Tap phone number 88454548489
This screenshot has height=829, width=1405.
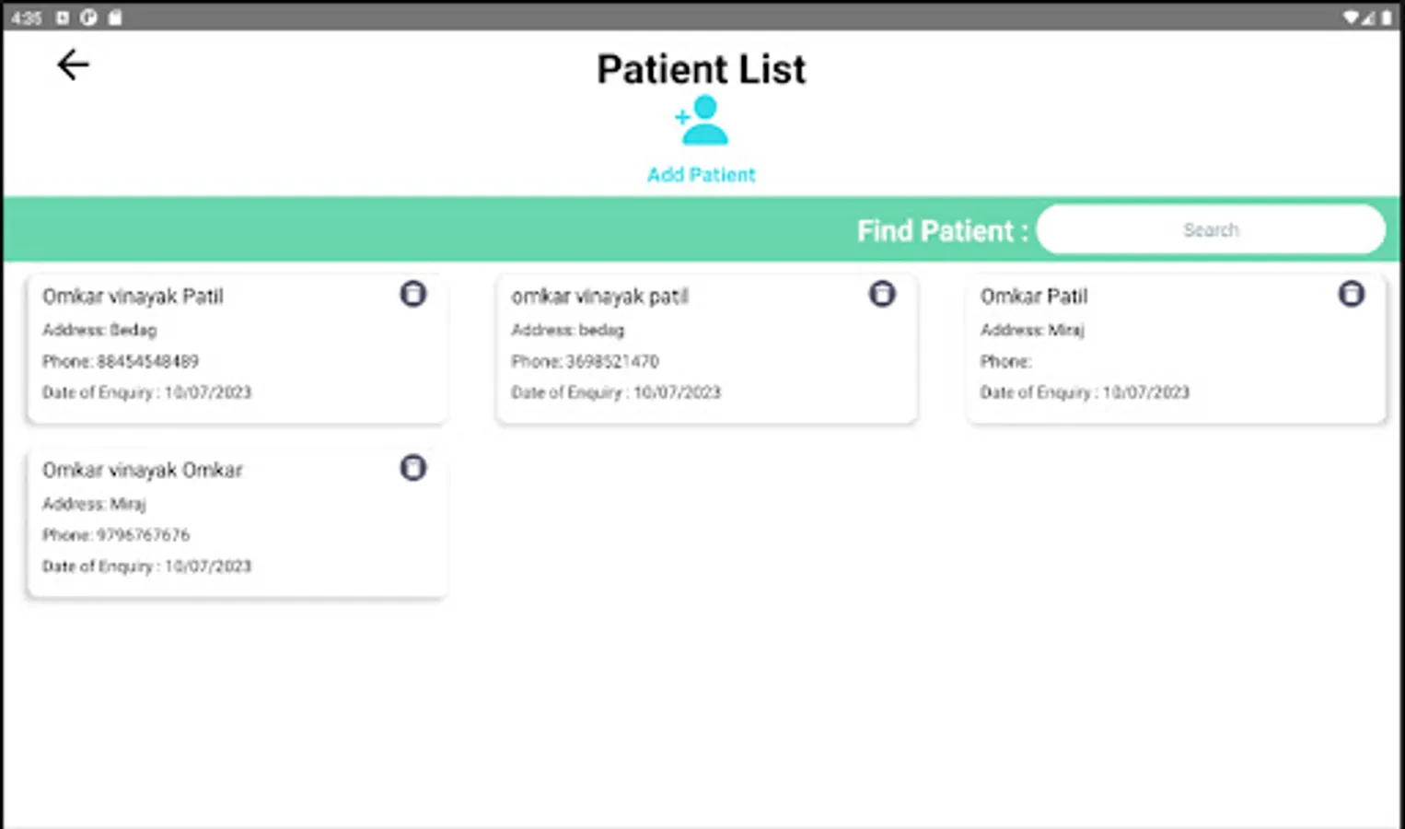[x=147, y=361]
